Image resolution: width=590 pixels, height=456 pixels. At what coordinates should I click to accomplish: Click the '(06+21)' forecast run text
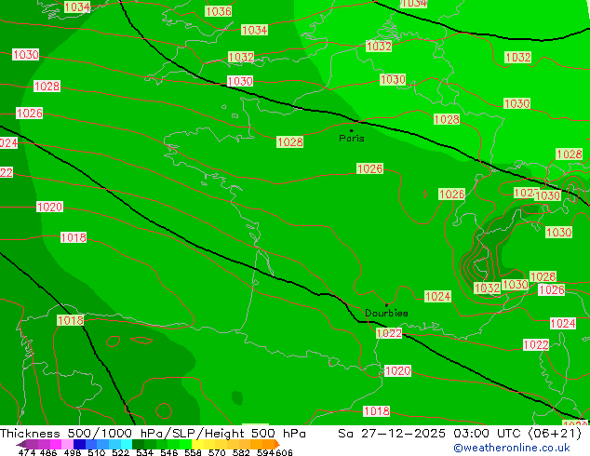click(x=555, y=434)
